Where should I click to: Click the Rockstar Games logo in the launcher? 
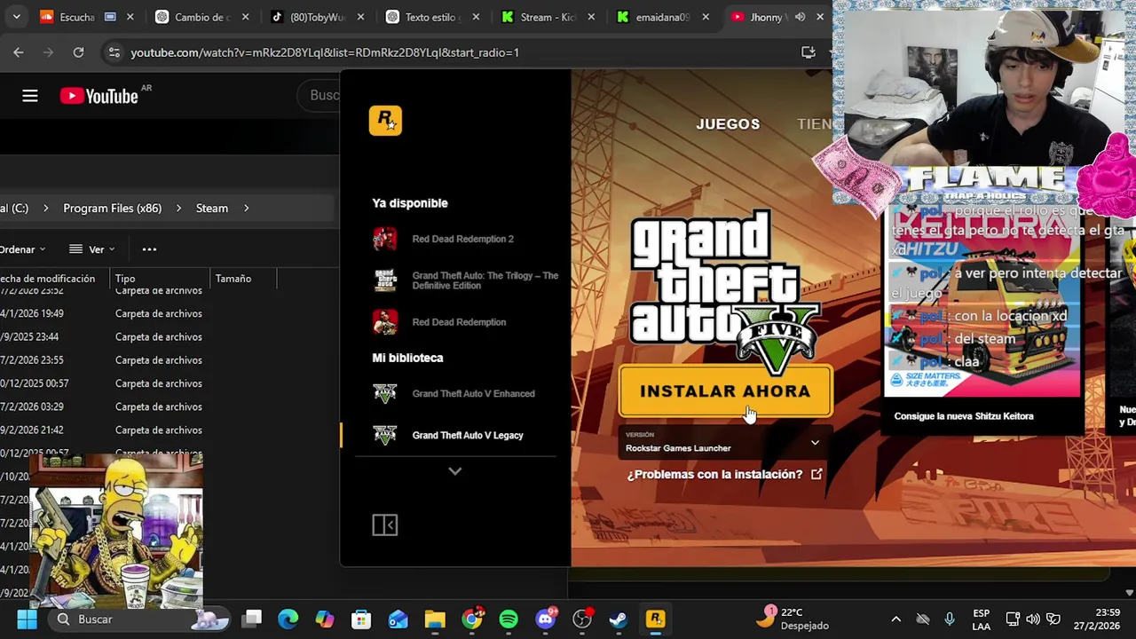pyautogui.click(x=385, y=121)
